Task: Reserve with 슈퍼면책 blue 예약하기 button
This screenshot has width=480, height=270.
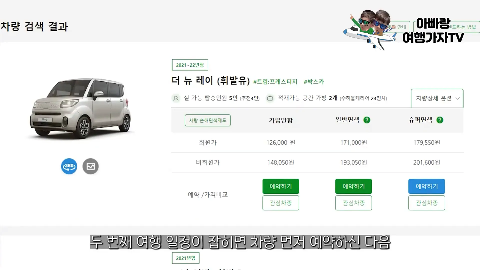Action: point(427,186)
